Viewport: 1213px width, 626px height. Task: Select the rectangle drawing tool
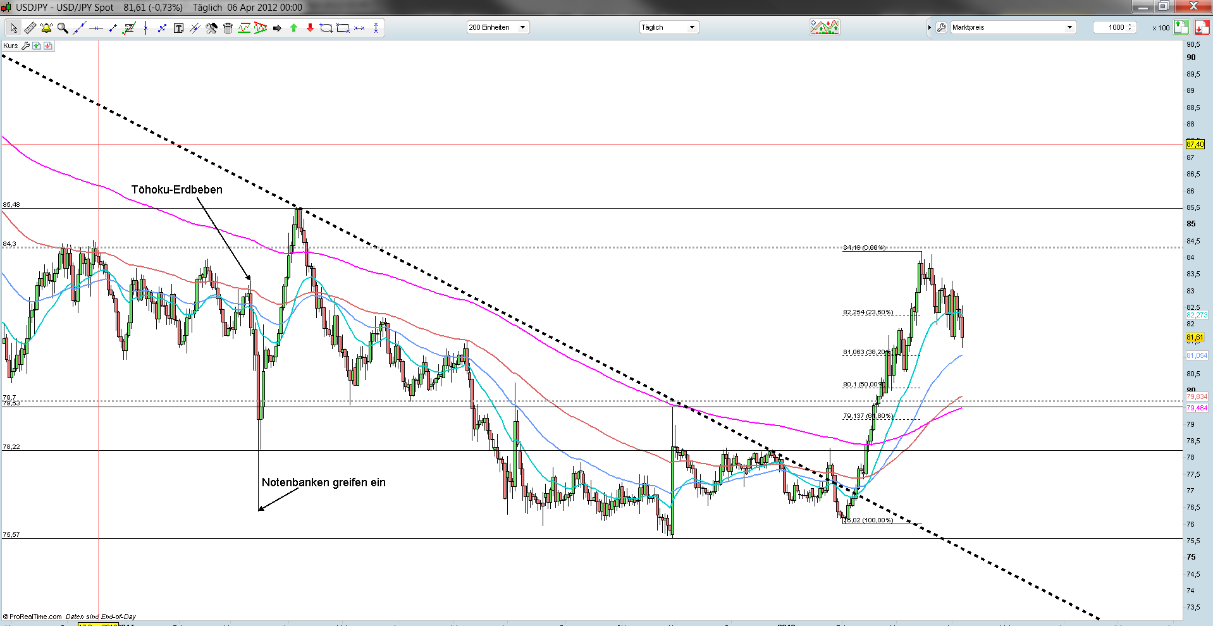(343, 28)
